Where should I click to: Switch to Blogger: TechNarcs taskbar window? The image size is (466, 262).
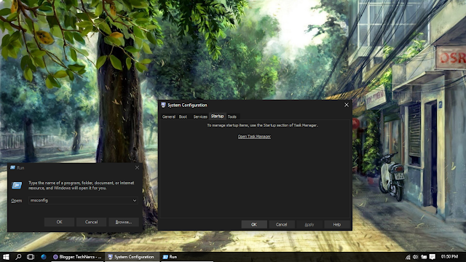pyautogui.click(x=77, y=257)
